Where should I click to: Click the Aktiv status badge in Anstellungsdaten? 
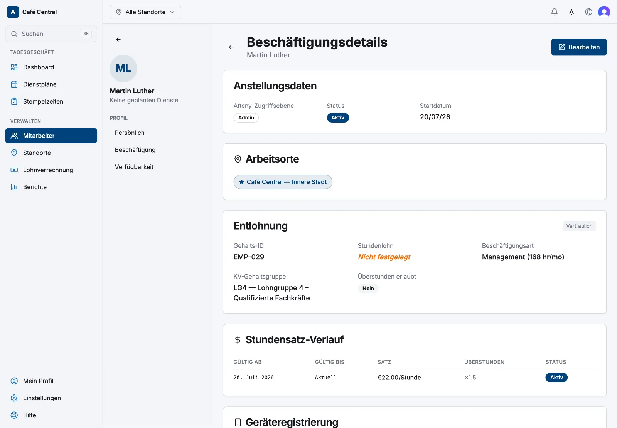338,117
